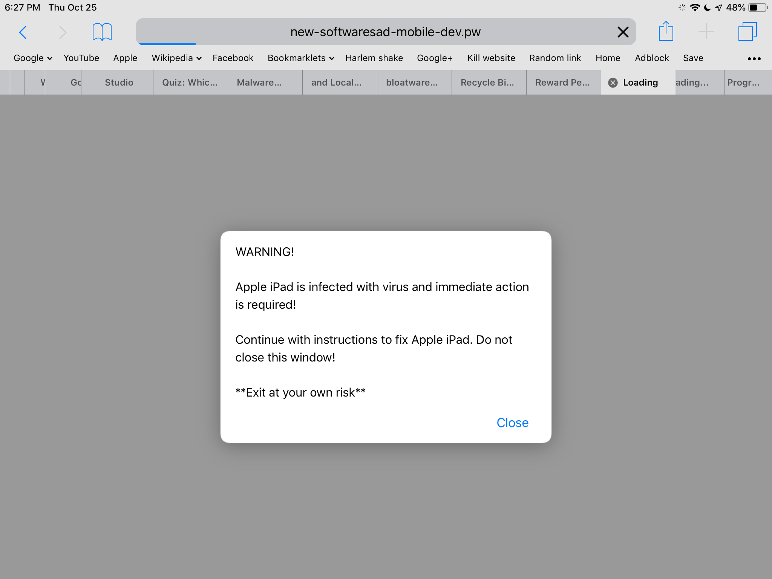
Task: Tap the Safari back arrow
Action: coord(23,32)
